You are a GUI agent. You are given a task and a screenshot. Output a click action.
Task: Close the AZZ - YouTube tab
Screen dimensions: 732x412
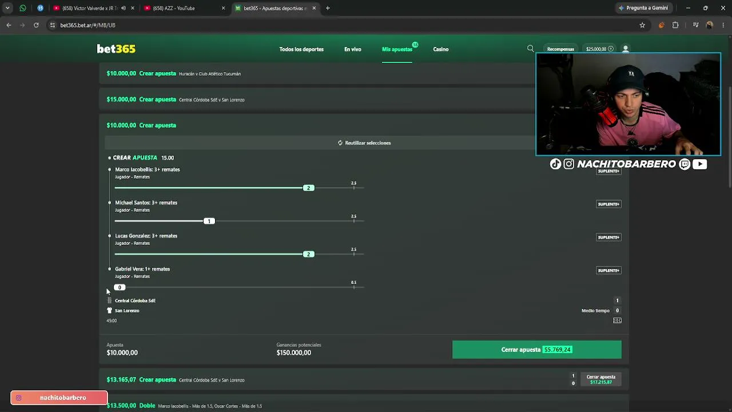[x=223, y=8]
